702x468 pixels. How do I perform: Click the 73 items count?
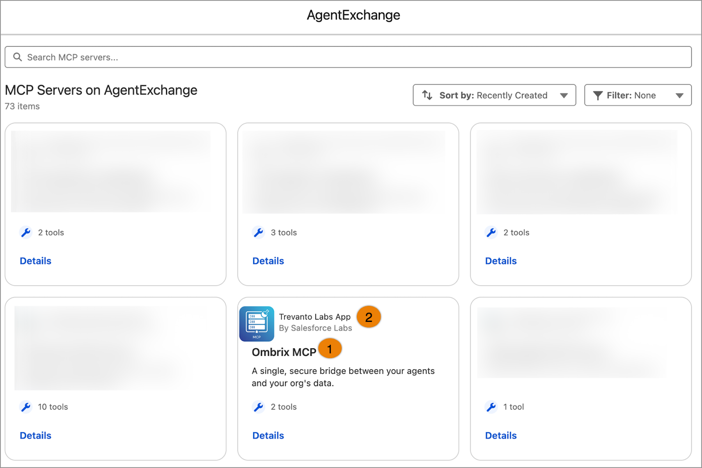(22, 106)
